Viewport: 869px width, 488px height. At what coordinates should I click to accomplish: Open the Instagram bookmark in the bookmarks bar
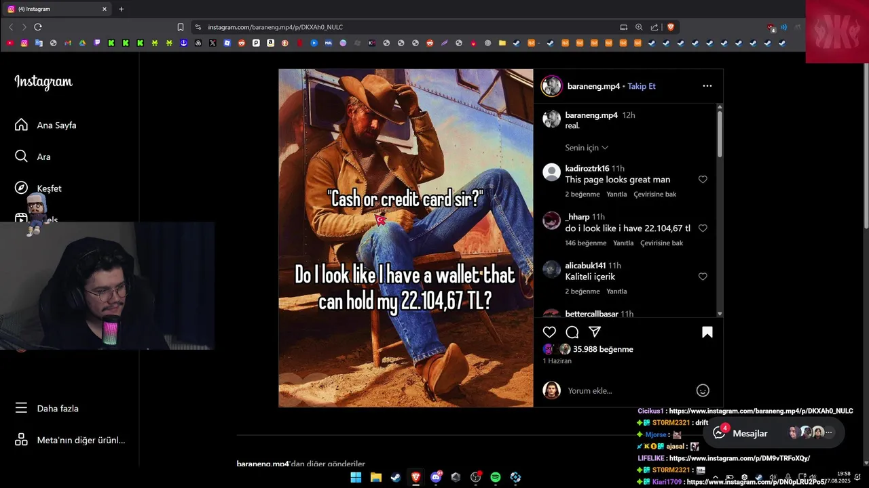tap(24, 43)
